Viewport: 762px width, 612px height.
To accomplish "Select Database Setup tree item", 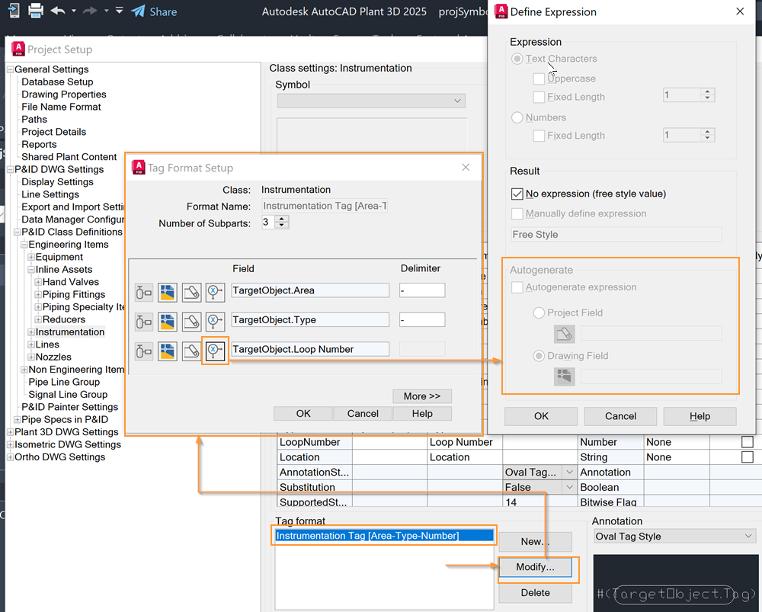I will [57, 82].
